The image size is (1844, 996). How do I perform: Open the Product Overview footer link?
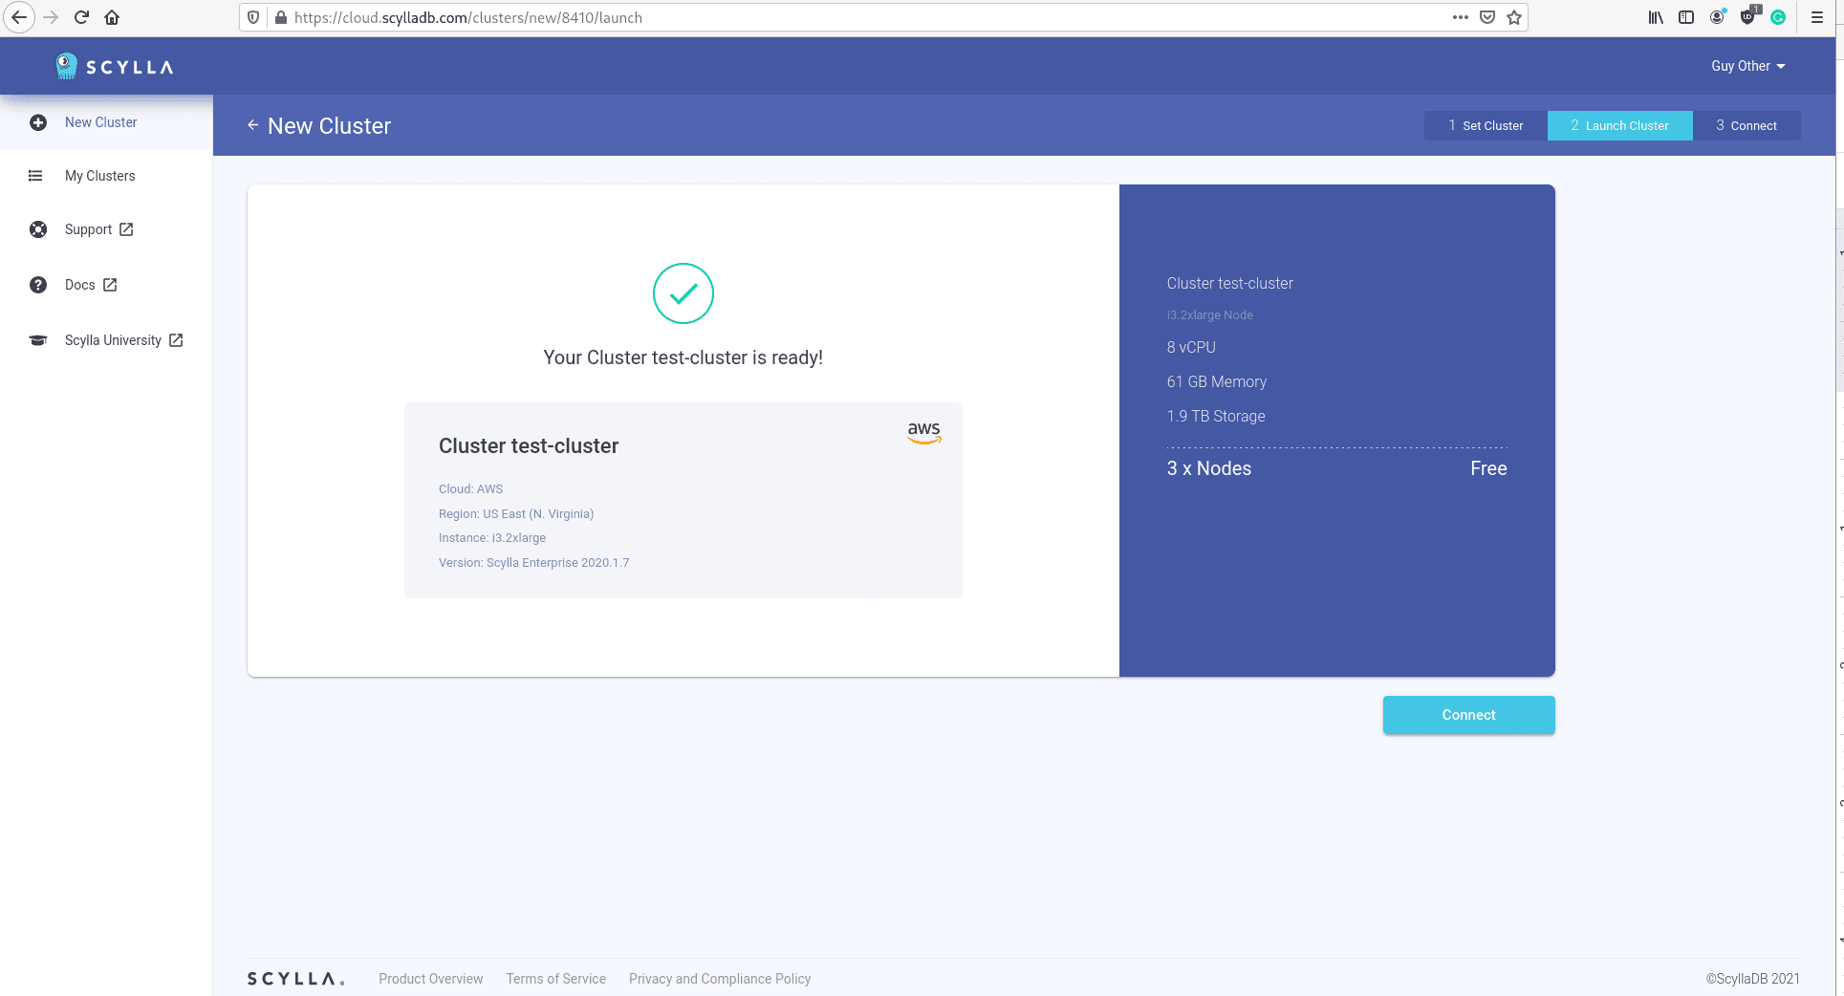430,979
